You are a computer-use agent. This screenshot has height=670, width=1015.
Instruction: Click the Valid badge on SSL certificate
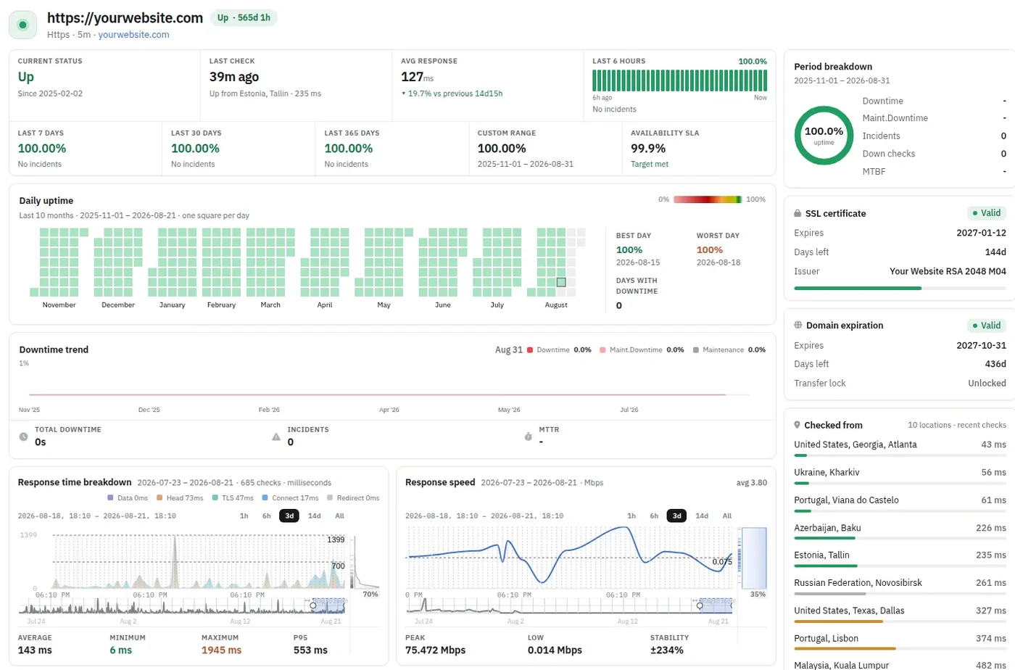point(987,213)
